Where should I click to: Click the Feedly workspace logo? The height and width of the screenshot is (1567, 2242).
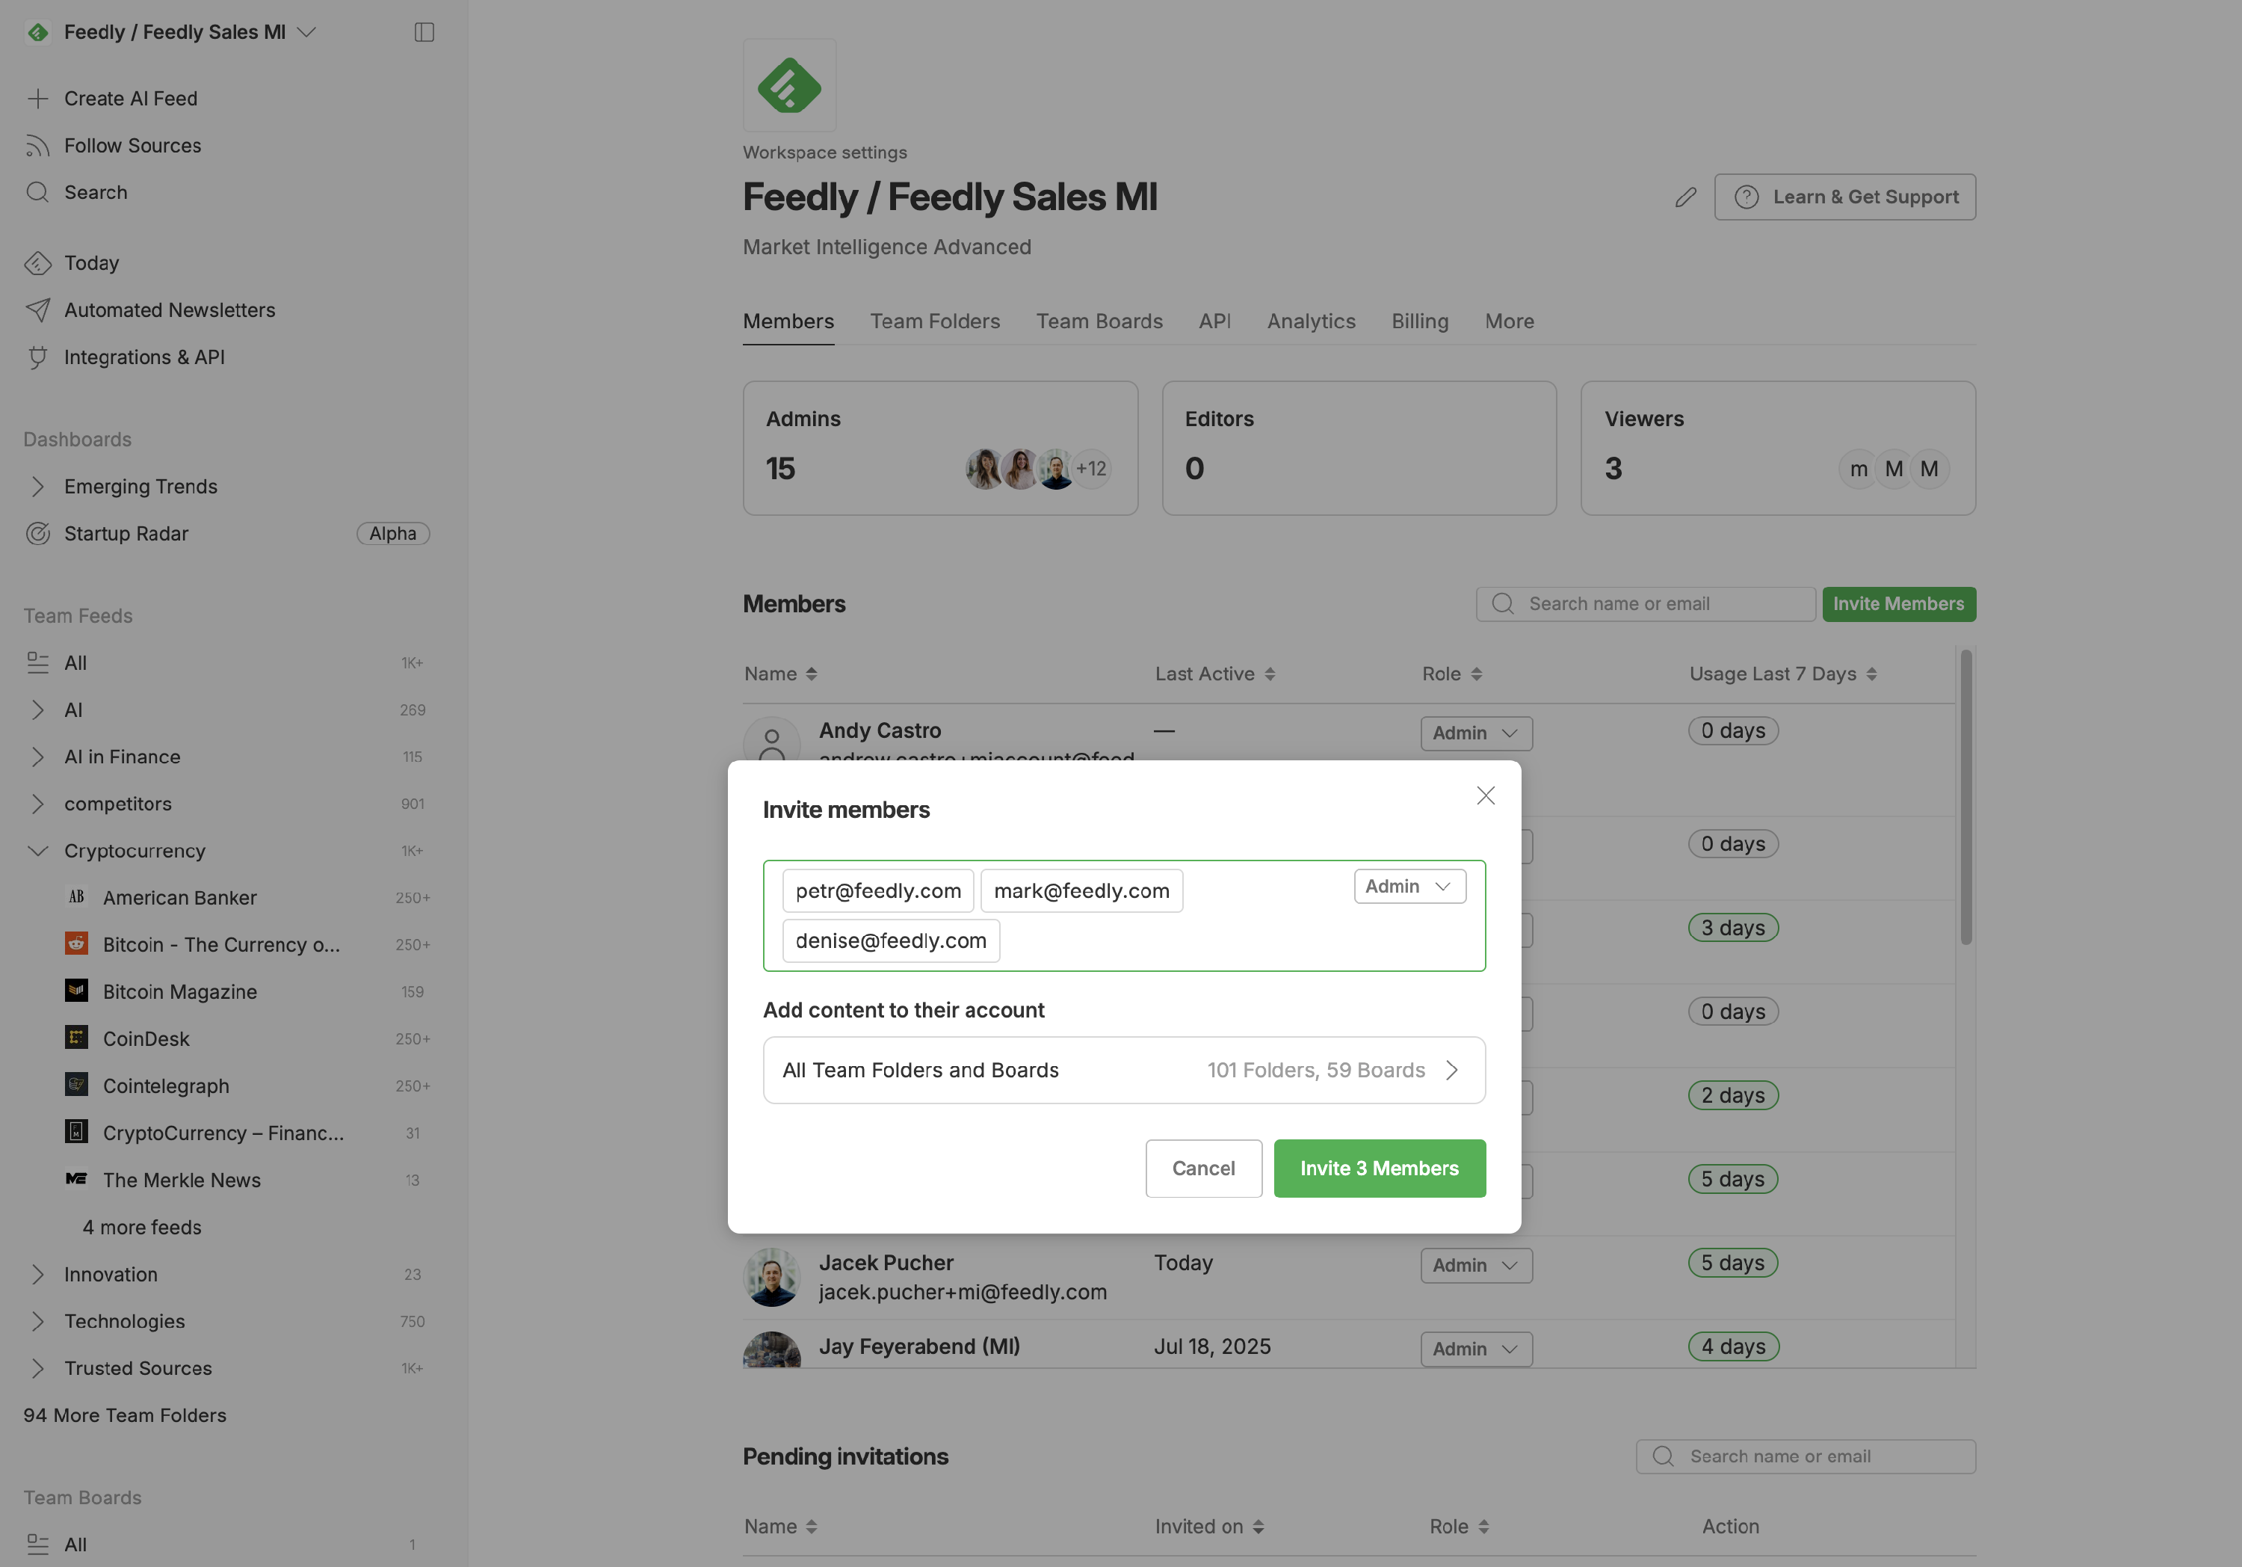[x=789, y=86]
